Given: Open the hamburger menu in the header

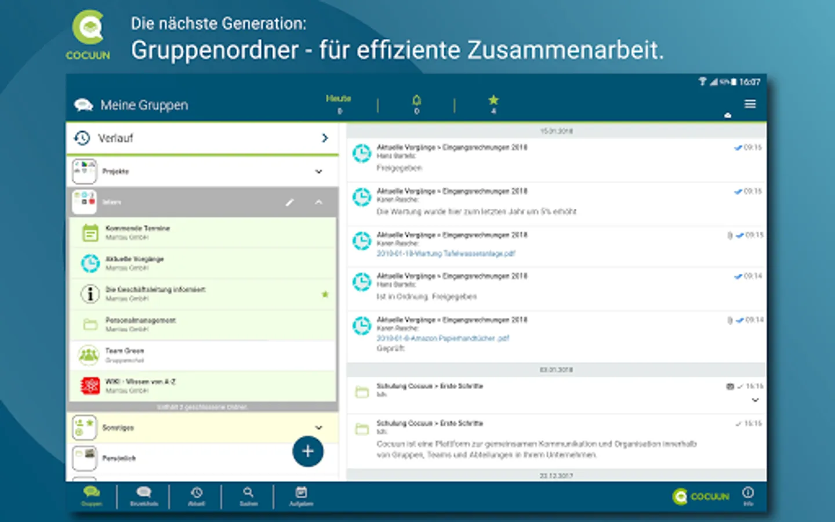Looking at the screenshot, I should tap(750, 104).
